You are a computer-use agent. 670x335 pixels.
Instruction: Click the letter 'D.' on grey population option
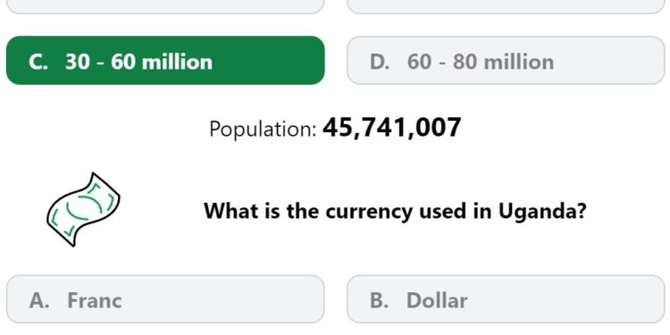(380, 62)
